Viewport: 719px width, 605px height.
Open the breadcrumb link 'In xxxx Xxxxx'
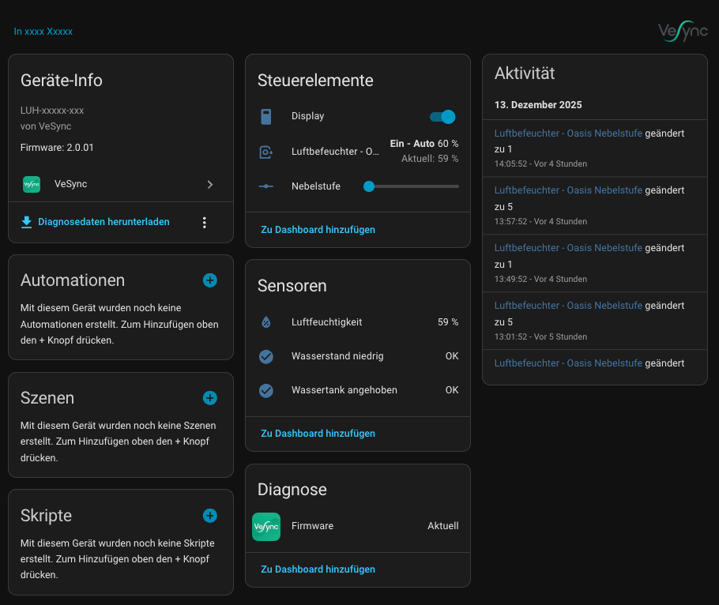coord(43,32)
